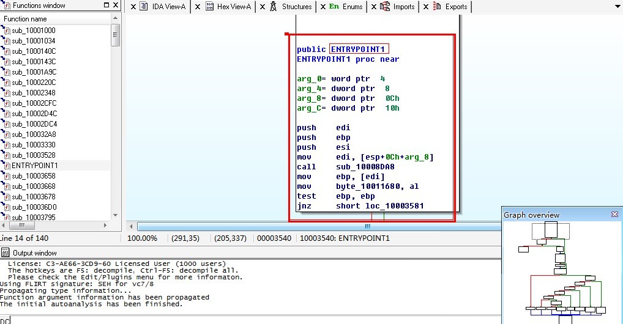
Task: Open the Hex View-A tab
Action: tap(234, 7)
